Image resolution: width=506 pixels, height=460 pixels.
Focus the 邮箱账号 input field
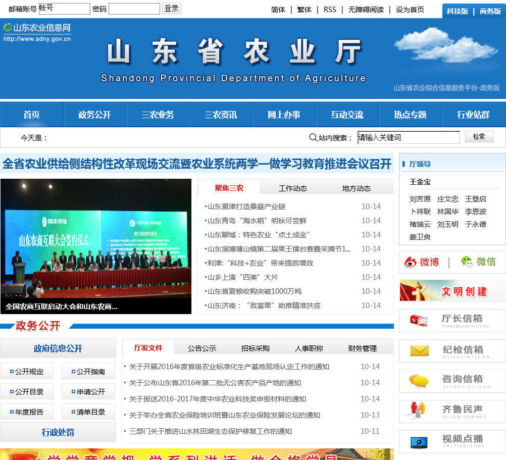[x=64, y=9]
